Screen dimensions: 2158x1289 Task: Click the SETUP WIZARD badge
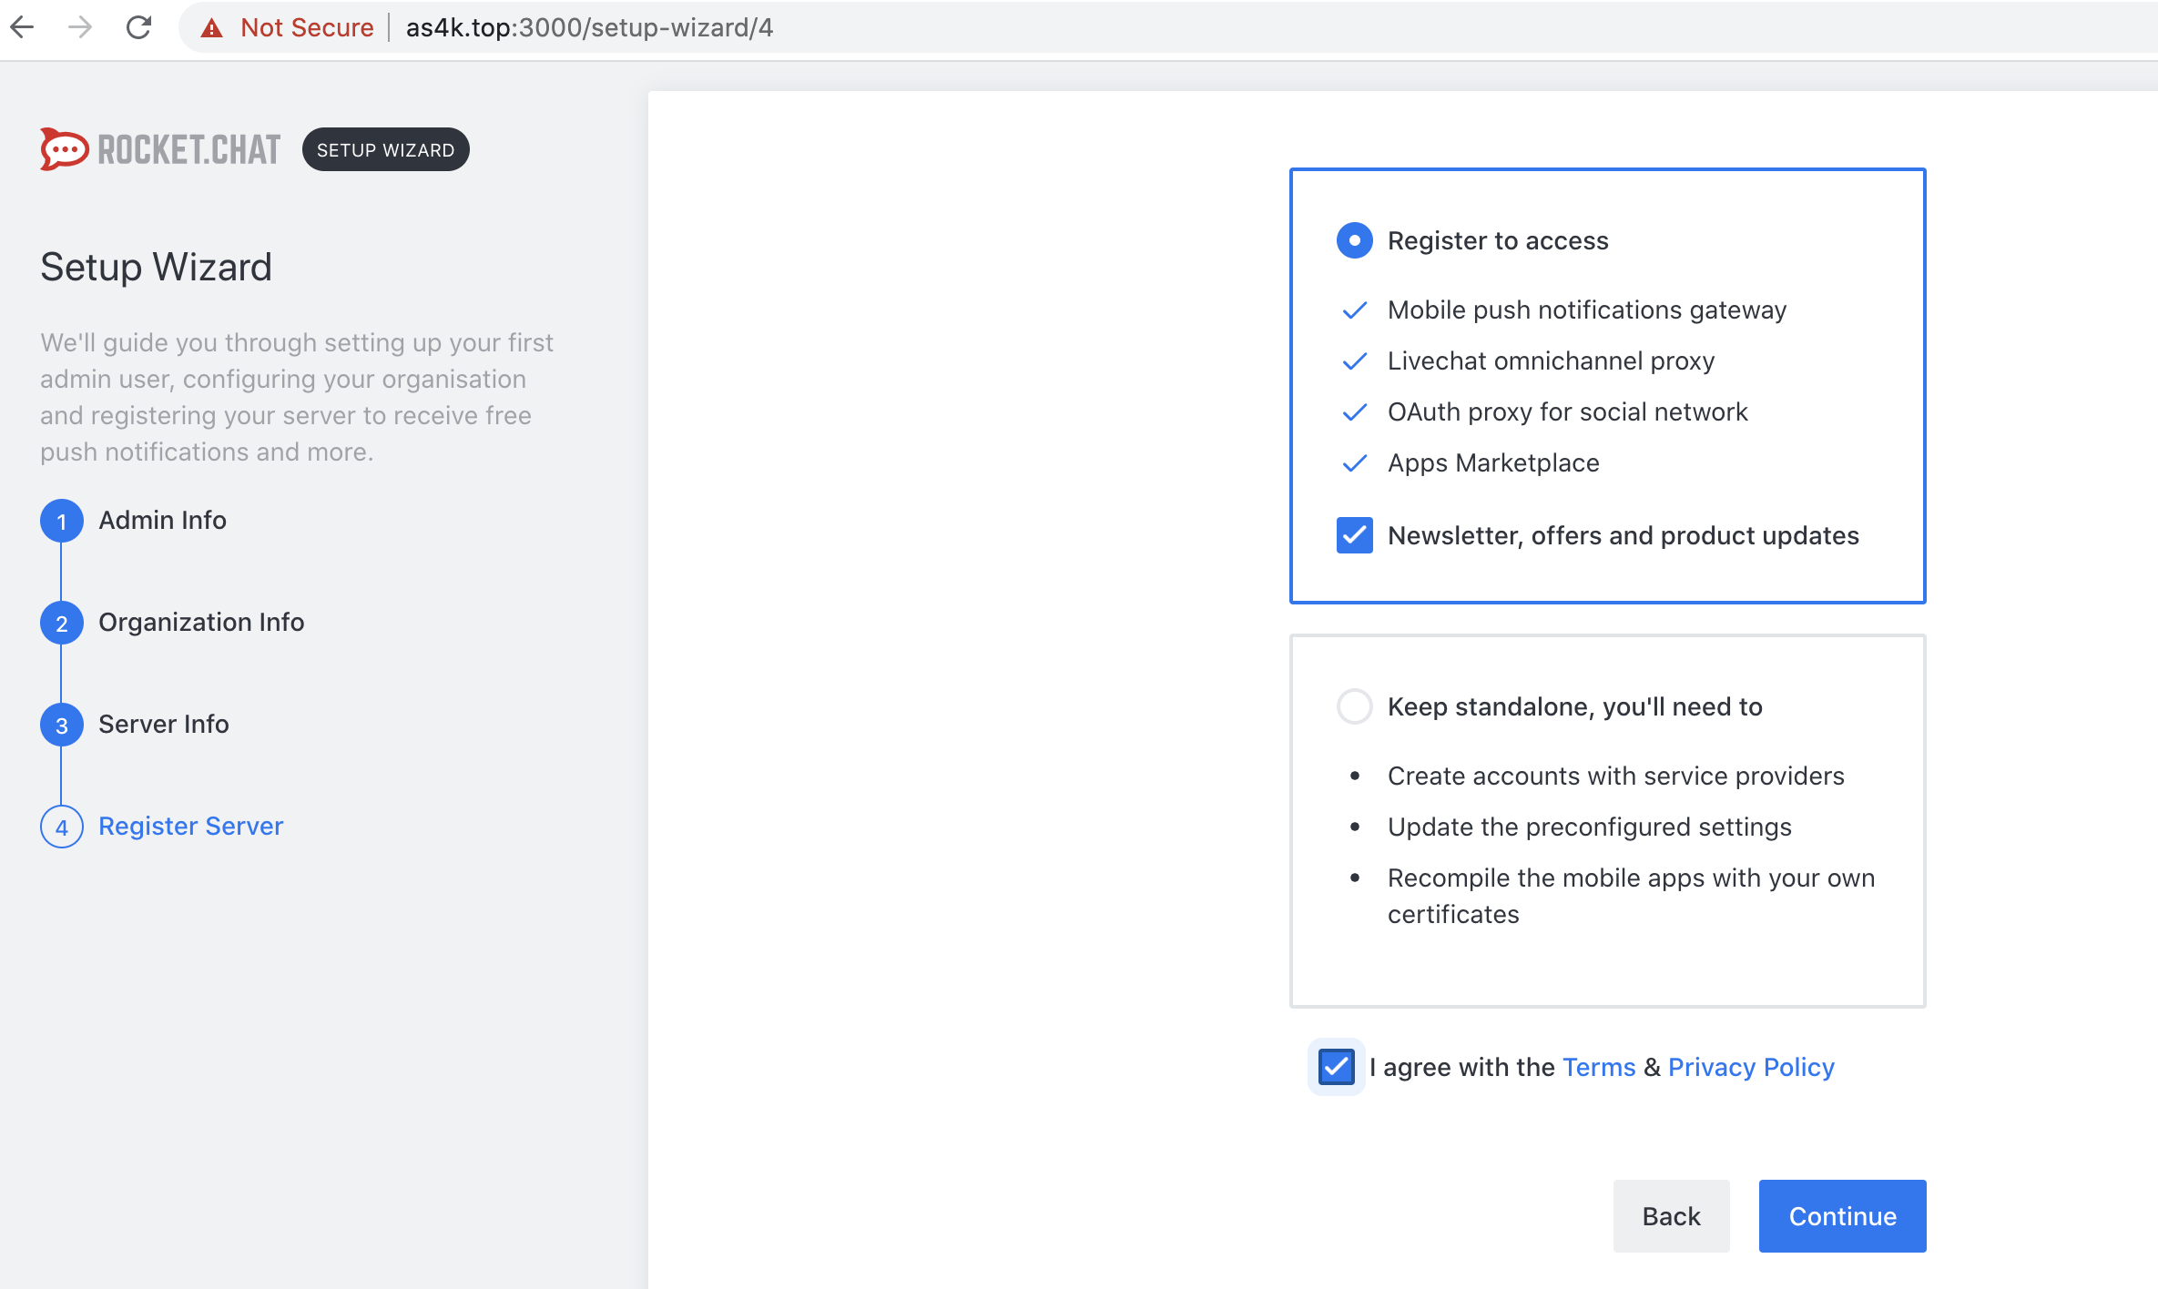click(386, 149)
